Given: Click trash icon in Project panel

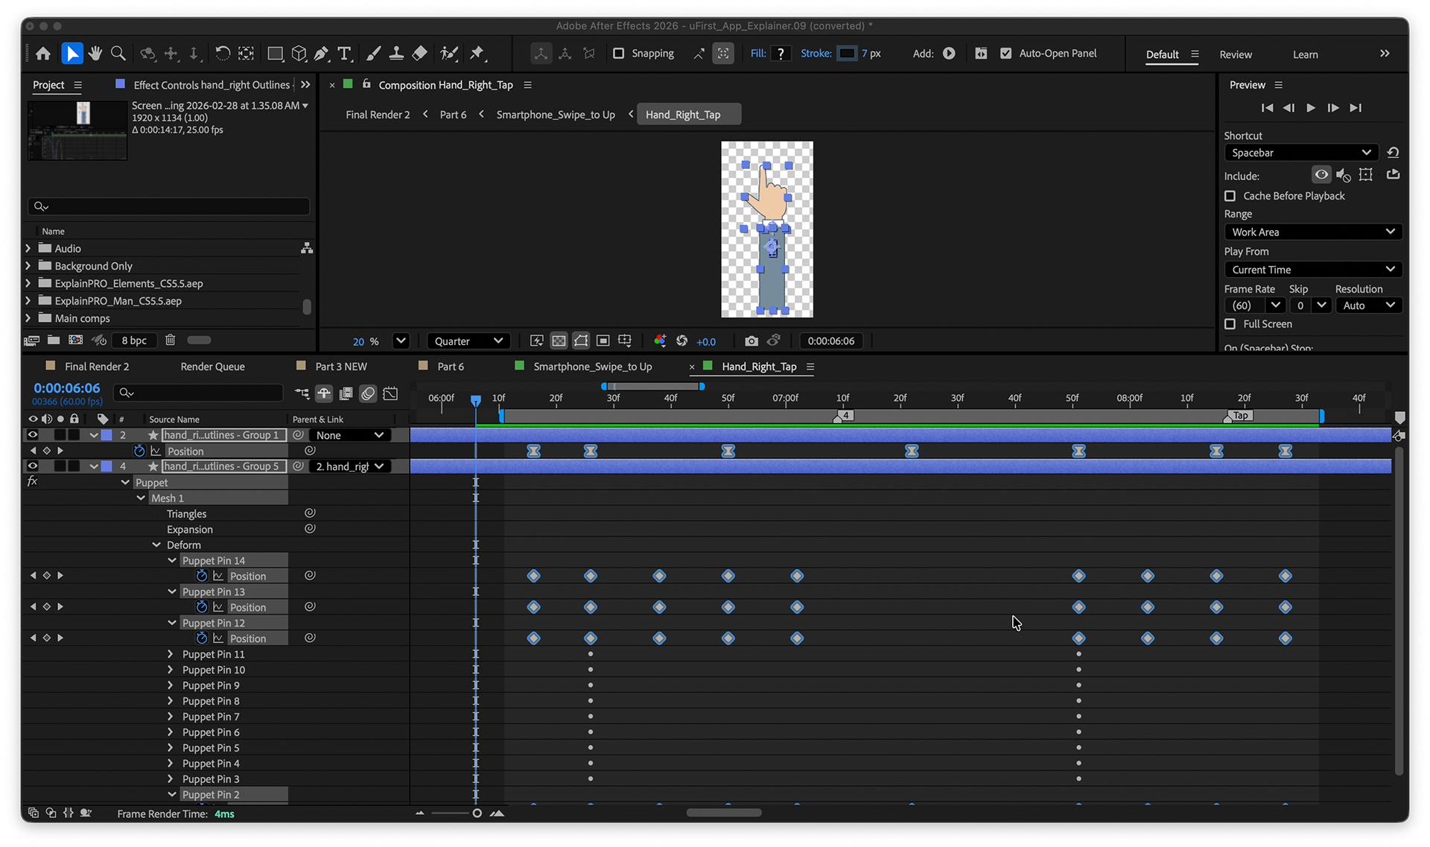Looking at the screenshot, I should click(x=170, y=340).
